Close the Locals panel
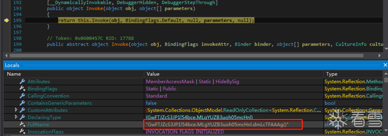Image resolution: width=388 pixels, height=136 pixels. [385, 65]
